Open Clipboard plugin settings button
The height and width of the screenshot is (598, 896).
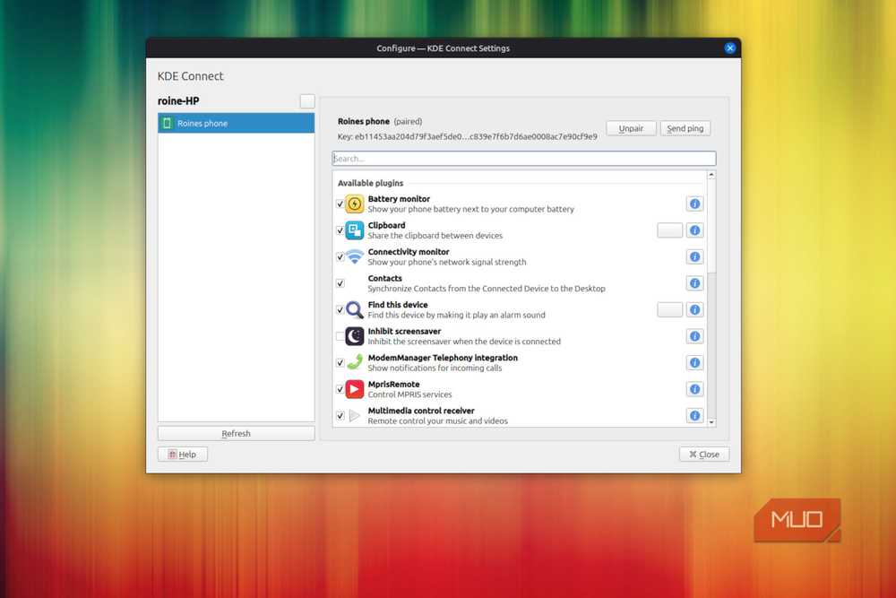(669, 230)
